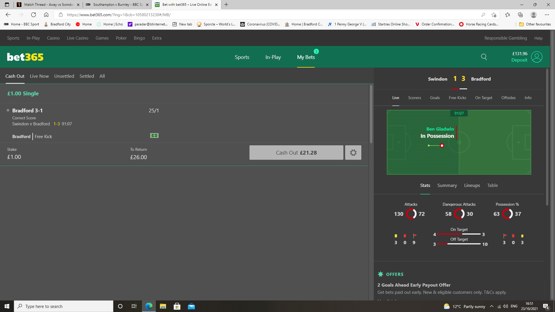Open the On Target match tab
555x312 pixels.
click(484, 98)
